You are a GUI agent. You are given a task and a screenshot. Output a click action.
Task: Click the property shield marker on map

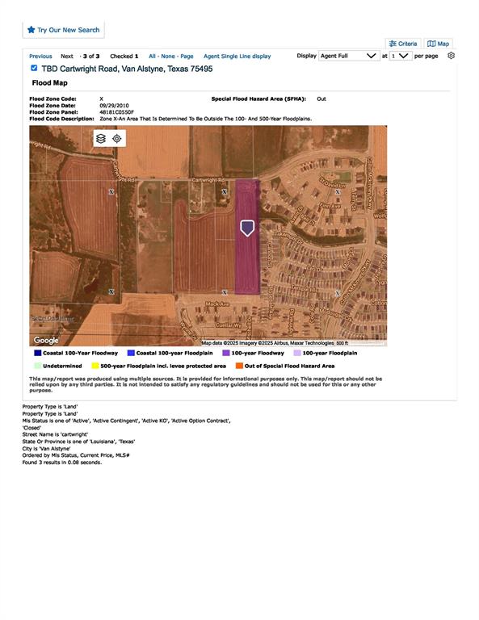(247, 228)
